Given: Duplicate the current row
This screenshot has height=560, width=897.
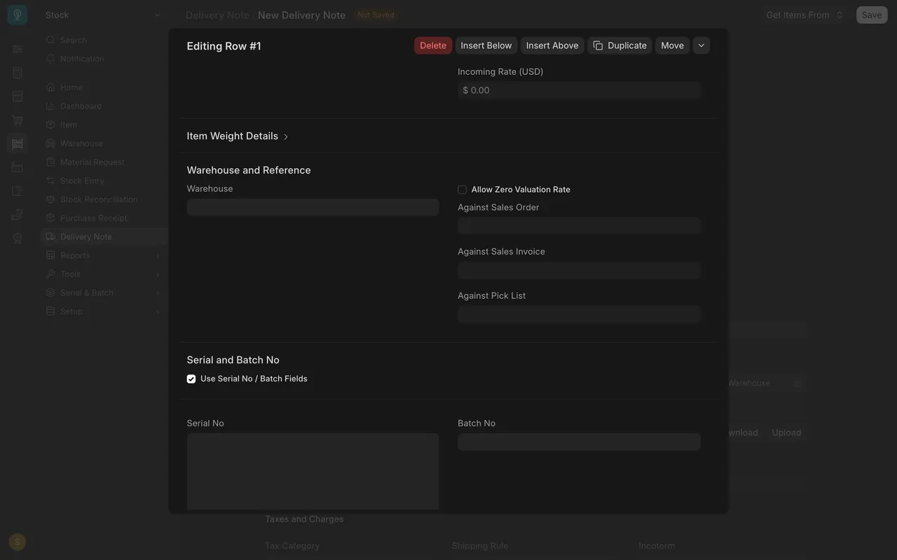Looking at the screenshot, I should click(x=620, y=45).
